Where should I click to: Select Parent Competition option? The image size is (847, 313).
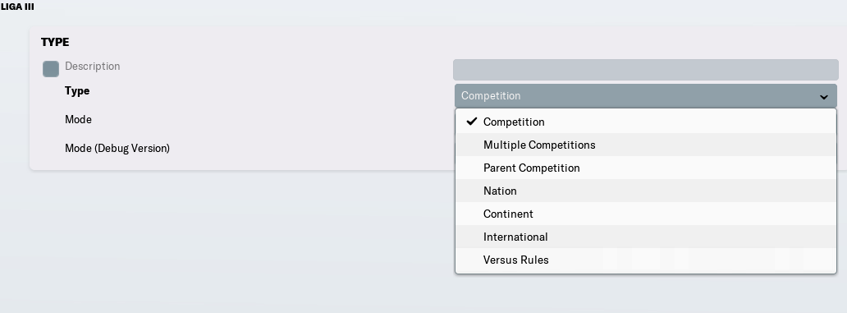click(646, 168)
